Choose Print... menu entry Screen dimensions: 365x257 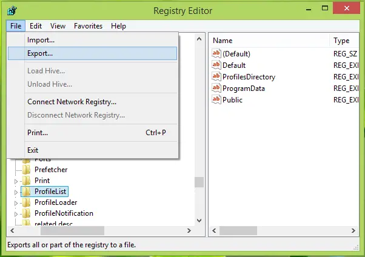[x=92, y=133]
